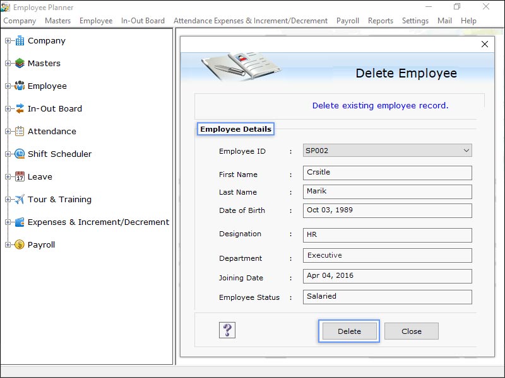Click the Close button in the dialog
Screen dimensions: 505x378
point(411,331)
